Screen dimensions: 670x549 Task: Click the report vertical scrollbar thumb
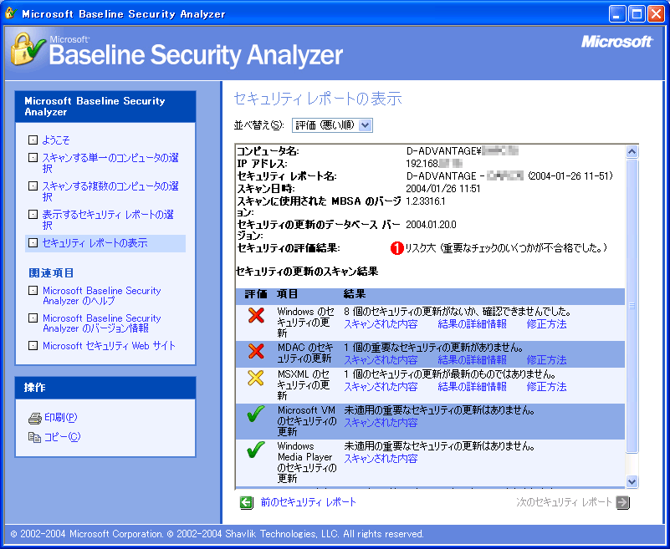click(632, 306)
